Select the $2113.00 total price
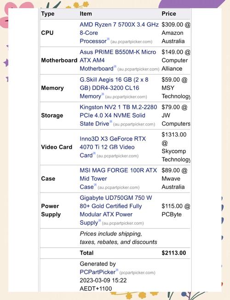Screen dimensions: 230x300 pos(174,253)
